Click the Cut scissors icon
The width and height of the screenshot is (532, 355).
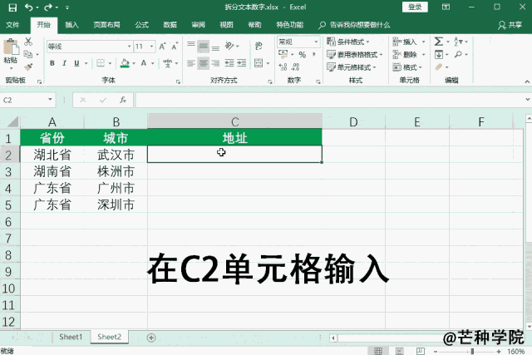coord(29,40)
